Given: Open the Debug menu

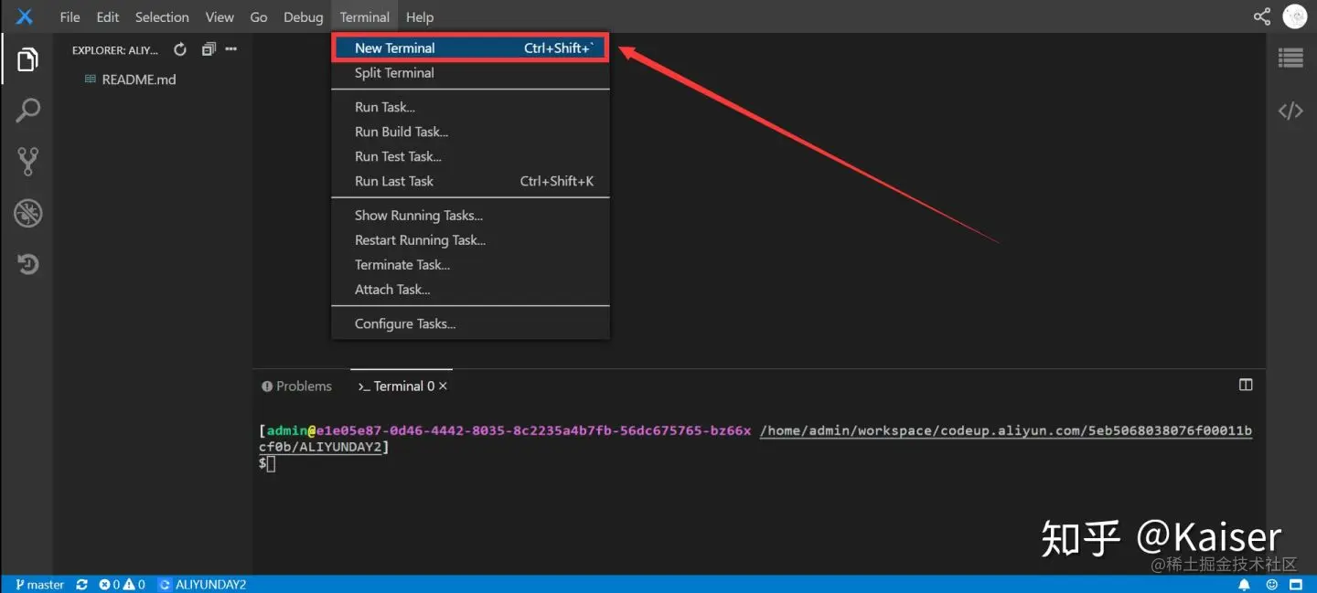Looking at the screenshot, I should (303, 17).
